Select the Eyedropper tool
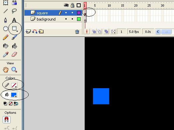Image resolution: width=174 pixels, height=130 pixels. 6,54
